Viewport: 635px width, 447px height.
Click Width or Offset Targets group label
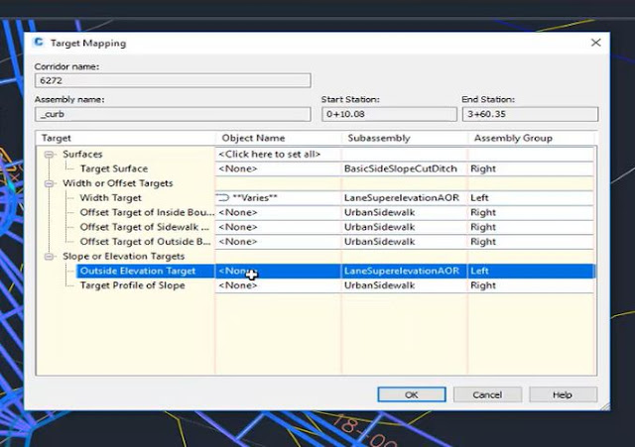tap(117, 183)
